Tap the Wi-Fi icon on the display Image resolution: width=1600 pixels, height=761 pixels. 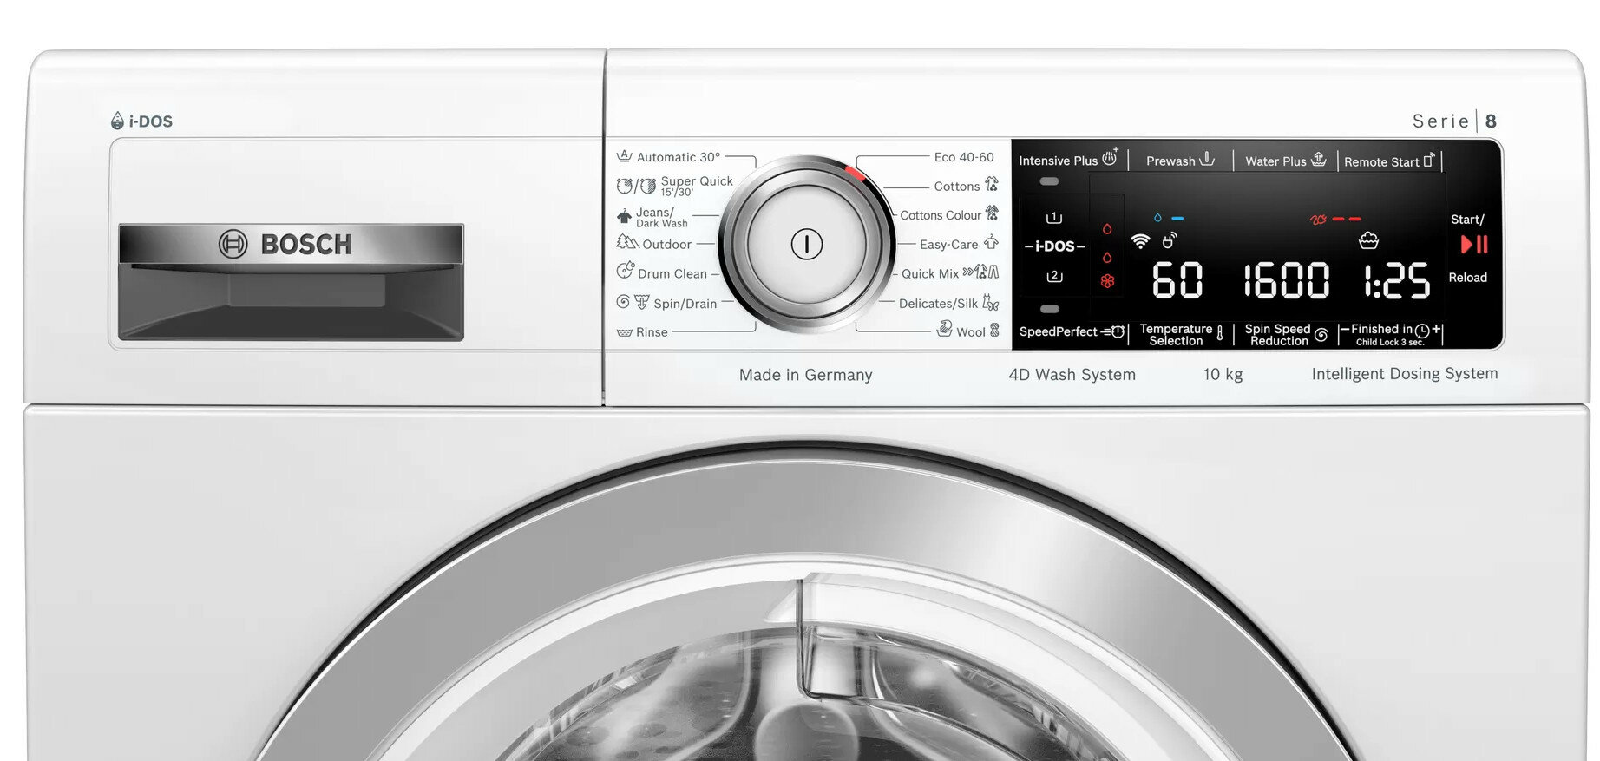(1140, 241)
